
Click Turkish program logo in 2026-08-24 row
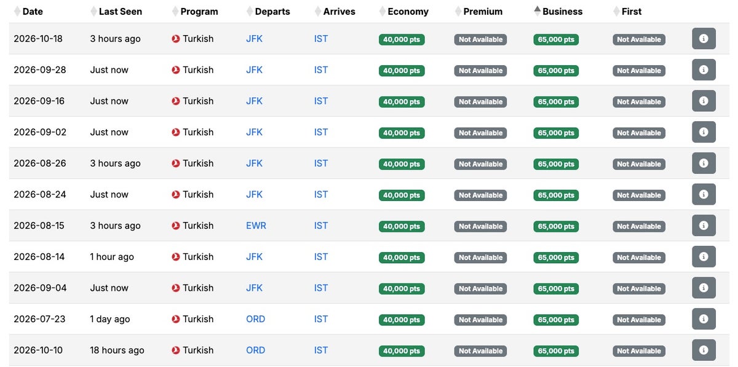pos(176,194)
